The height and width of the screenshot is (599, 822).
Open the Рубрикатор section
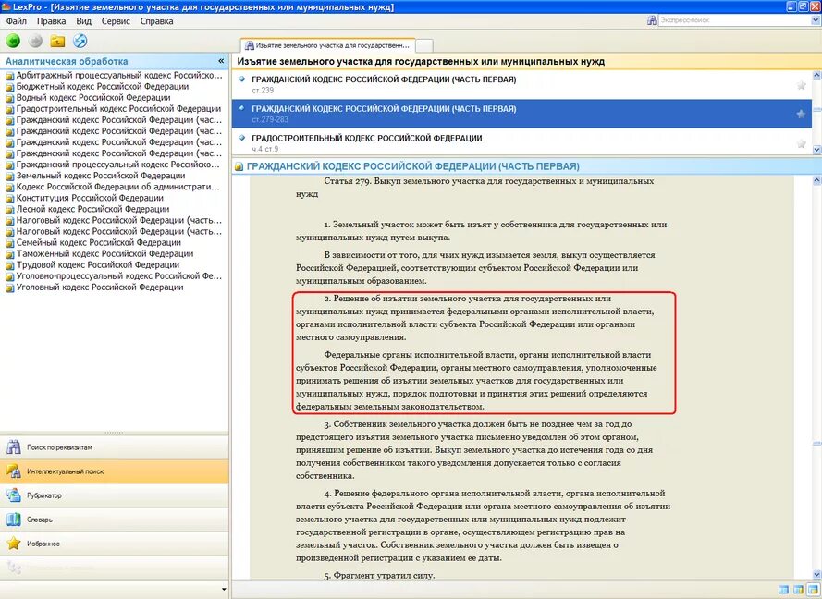[115, 495]
